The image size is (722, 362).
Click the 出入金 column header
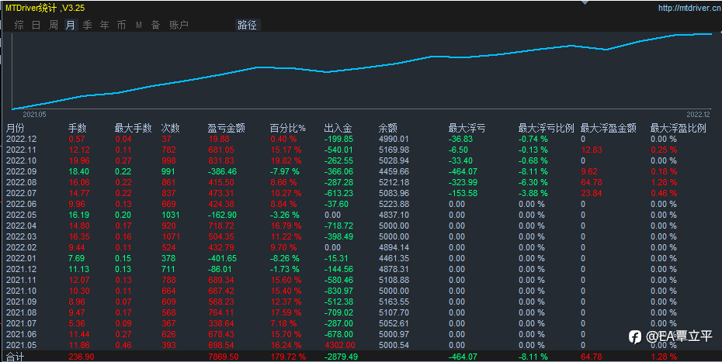[x=338, y=128]
